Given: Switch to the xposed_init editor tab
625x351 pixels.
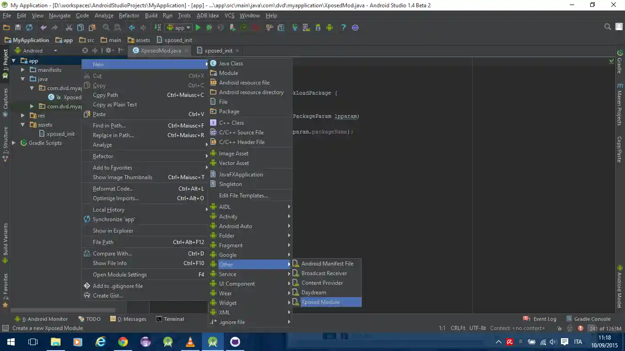Looking at the screenshot, I should [218, 51].
